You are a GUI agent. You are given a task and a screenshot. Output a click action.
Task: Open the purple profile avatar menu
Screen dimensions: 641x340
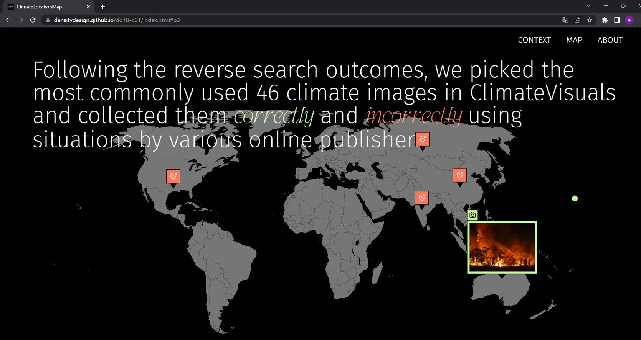(629, 20)
